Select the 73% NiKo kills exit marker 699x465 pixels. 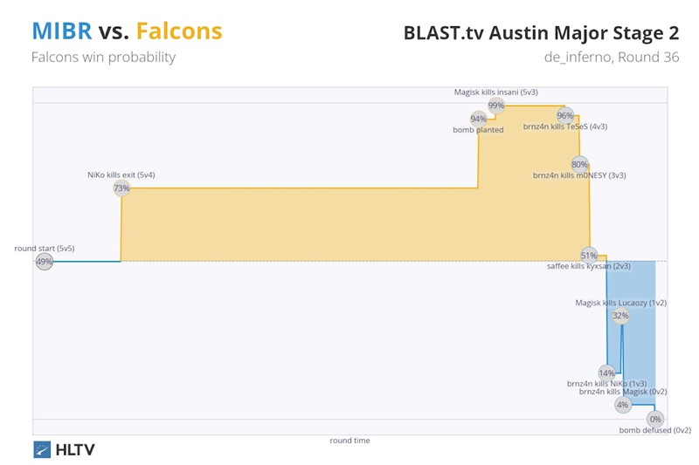121,188
